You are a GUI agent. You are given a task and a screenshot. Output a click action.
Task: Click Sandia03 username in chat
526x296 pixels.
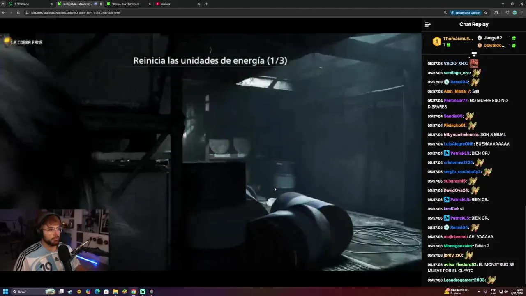coord(453,116)
